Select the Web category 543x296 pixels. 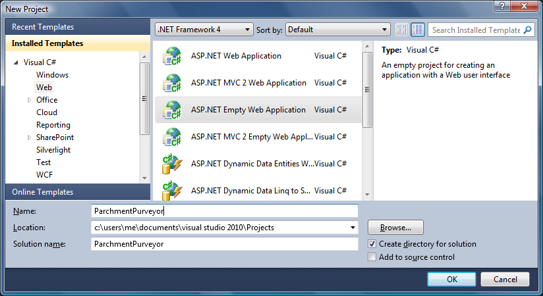tap(44, 87)
